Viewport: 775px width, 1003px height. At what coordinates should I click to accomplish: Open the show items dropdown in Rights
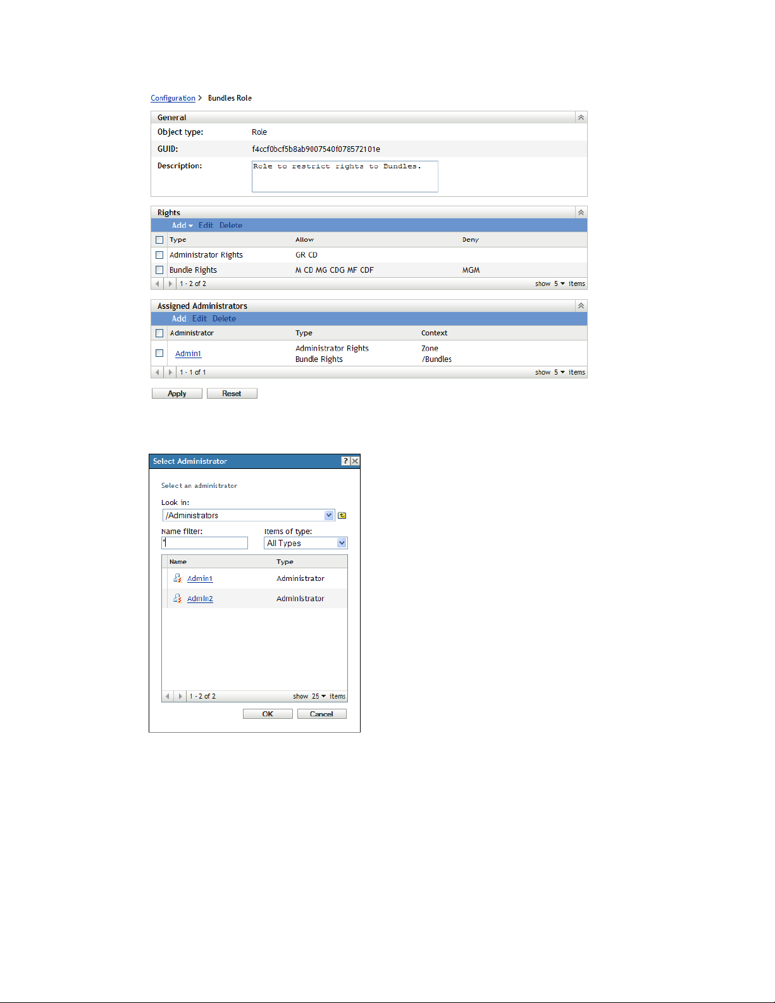(559, 283)
